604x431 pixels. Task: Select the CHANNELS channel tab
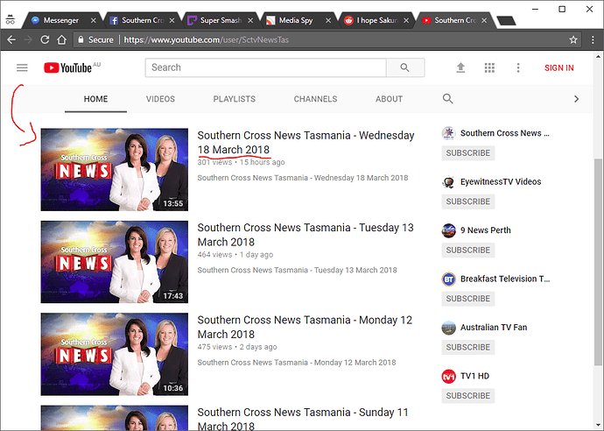coord(315,99)
